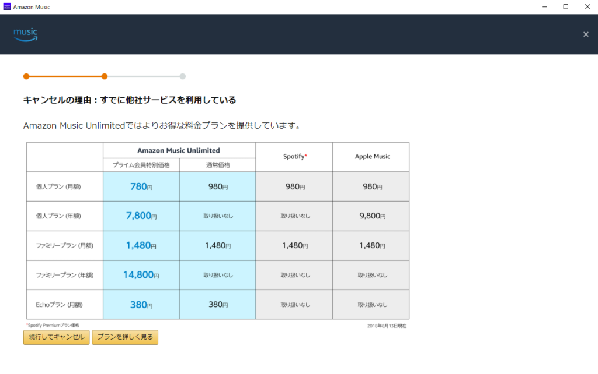Click the 'プライム会員特別価格' column header
598x374 pixels.
[x=141, y=165]
